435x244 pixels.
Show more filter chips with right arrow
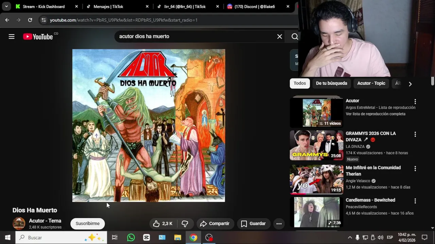tap(410, 84)
